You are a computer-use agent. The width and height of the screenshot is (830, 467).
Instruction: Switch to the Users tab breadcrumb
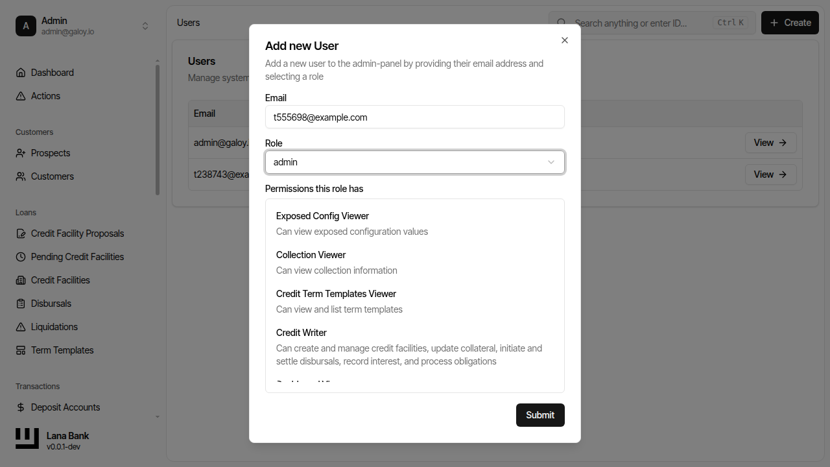187,22
